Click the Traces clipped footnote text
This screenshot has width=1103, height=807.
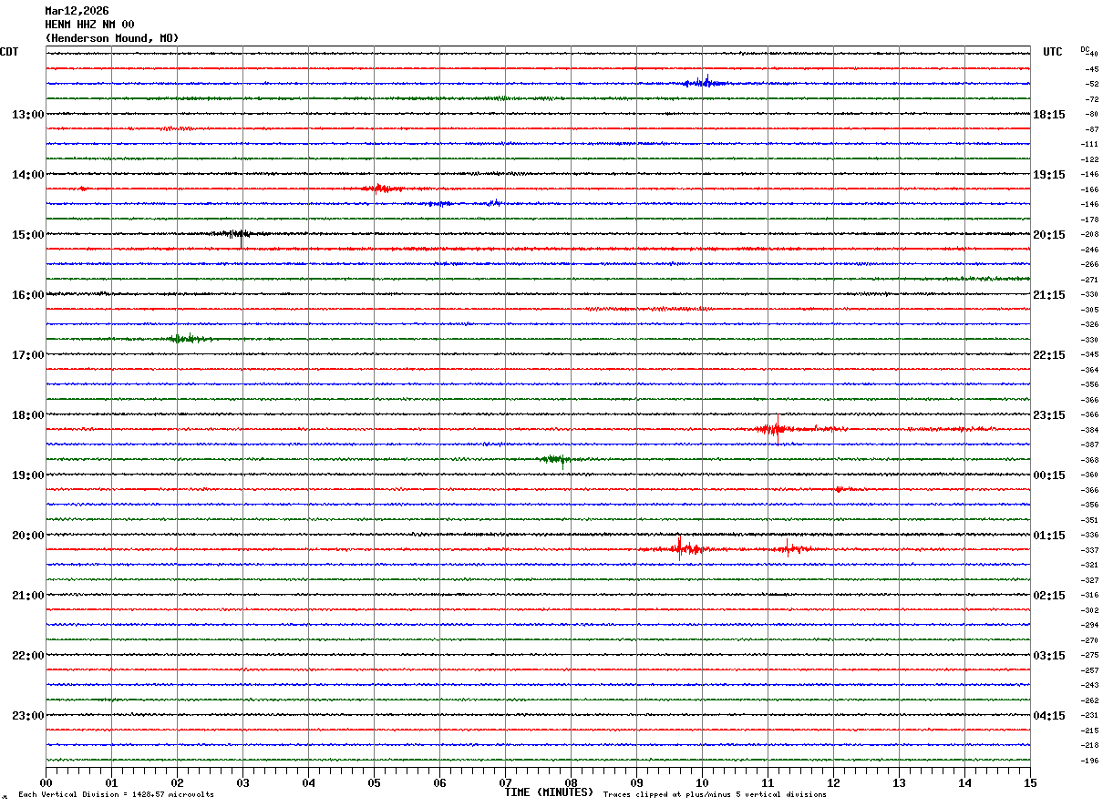point(715,795)
